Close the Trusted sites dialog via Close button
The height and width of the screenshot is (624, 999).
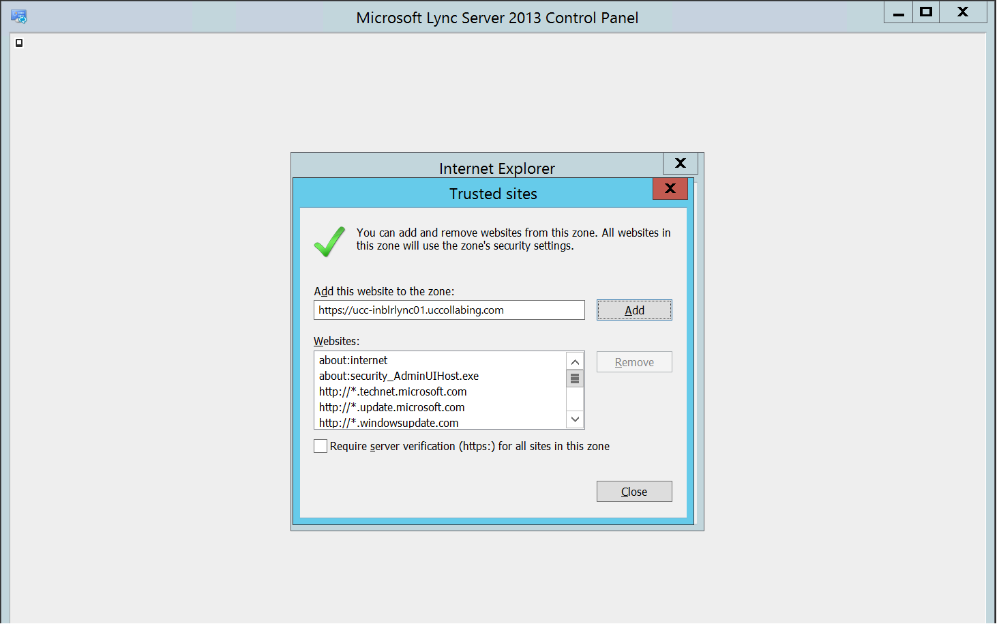[634, 492]
